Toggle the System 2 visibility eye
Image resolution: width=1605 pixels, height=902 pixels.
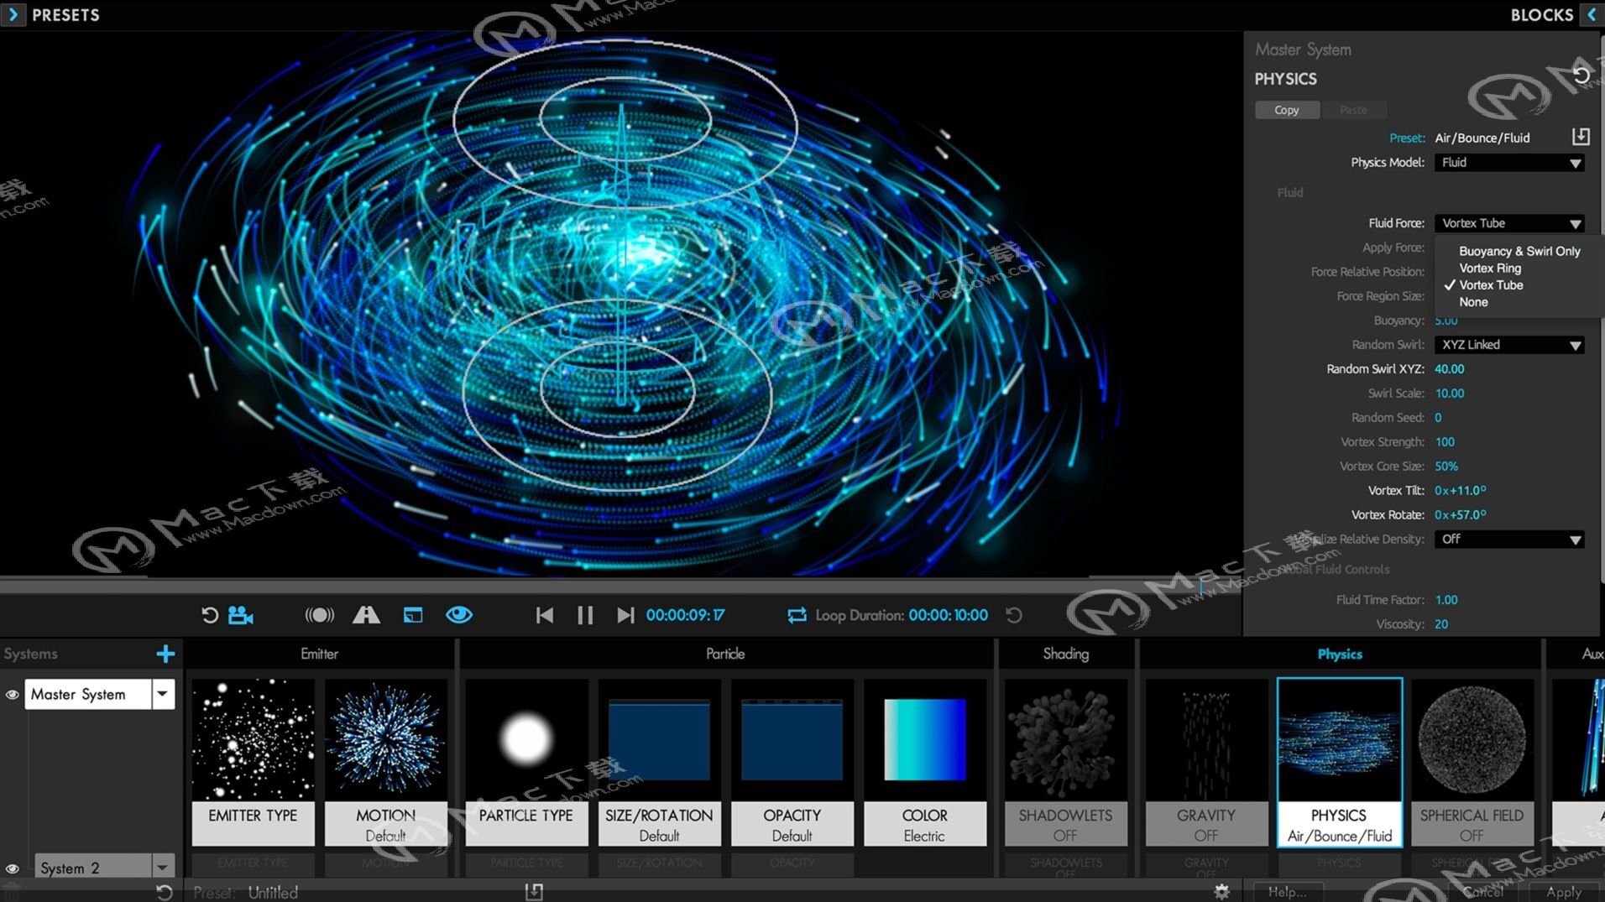tap(12, 867)
